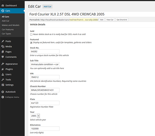The image size is (155, 136).
Task: Click the Posts pushpin icon
Action: [x=3, y=41]
